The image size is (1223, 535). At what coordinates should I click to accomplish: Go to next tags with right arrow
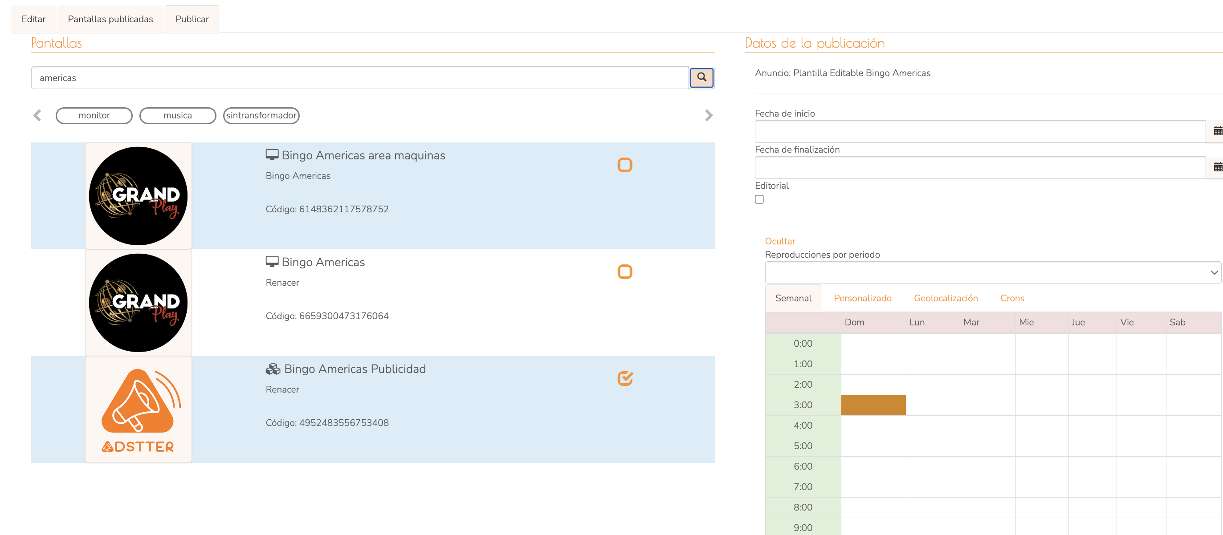point(708,115)
